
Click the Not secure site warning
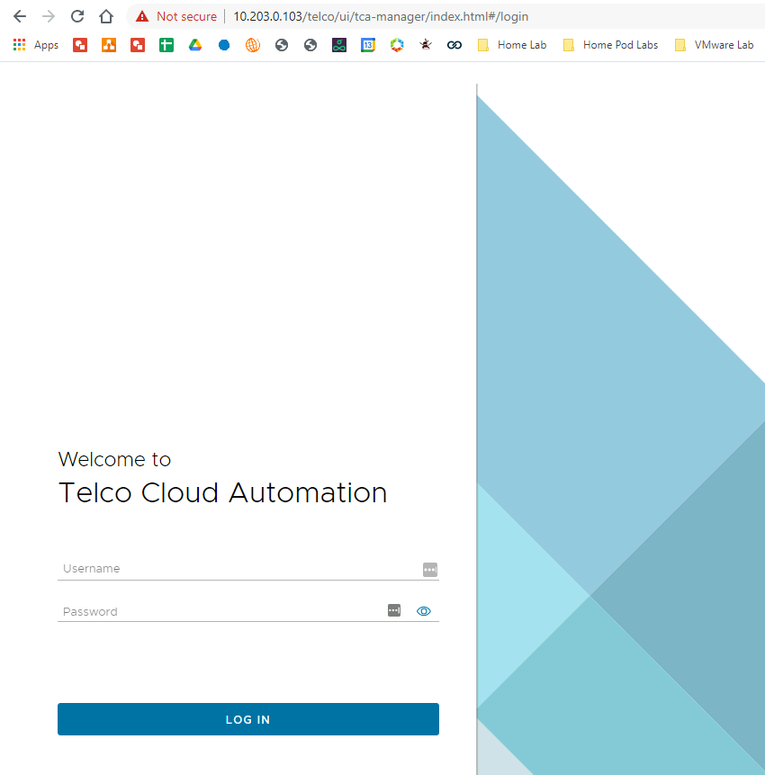(176, 16)
